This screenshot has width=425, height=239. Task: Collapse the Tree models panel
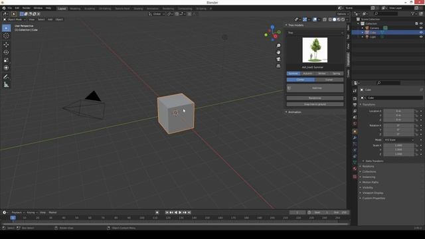295,25
